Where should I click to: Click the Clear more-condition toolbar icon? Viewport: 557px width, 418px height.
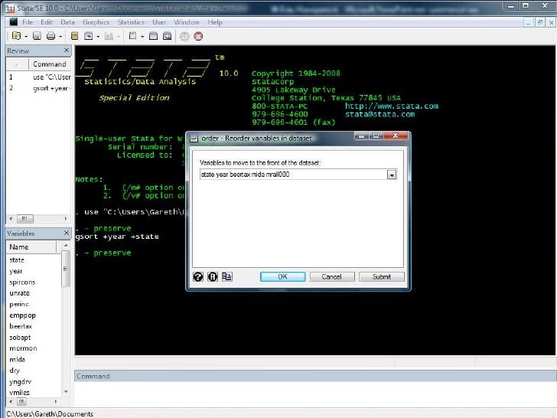click(x=184, y=36)
